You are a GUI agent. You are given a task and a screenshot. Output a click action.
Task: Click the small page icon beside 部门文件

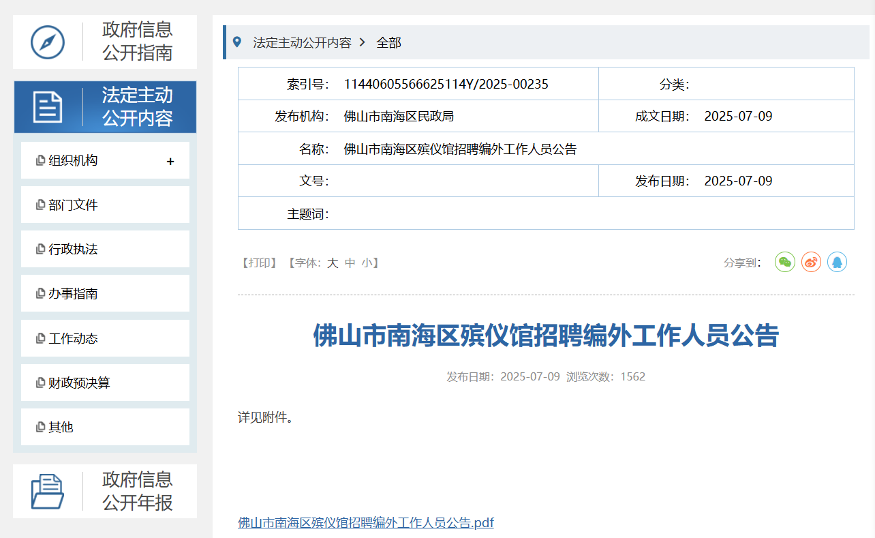41,205
